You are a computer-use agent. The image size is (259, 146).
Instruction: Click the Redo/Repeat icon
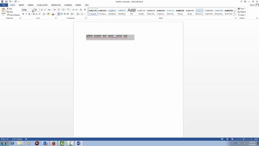pyautogui.click(x=15, y=2)
